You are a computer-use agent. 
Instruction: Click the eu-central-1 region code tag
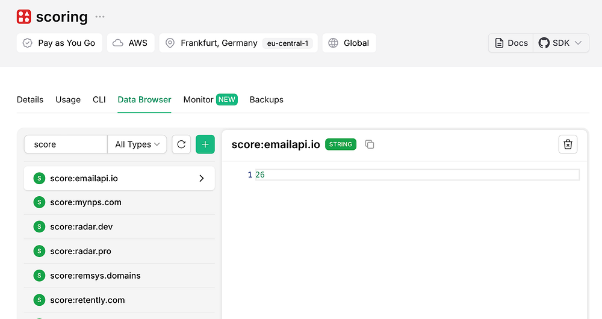tap(288, 43)
